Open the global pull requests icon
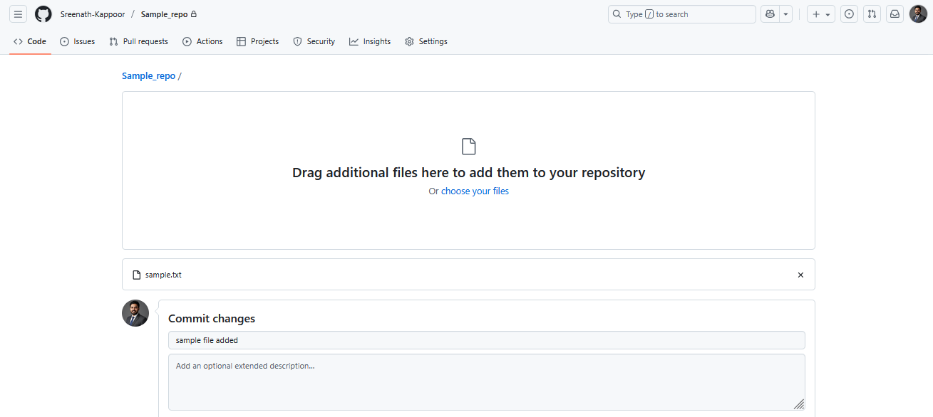 872,14
